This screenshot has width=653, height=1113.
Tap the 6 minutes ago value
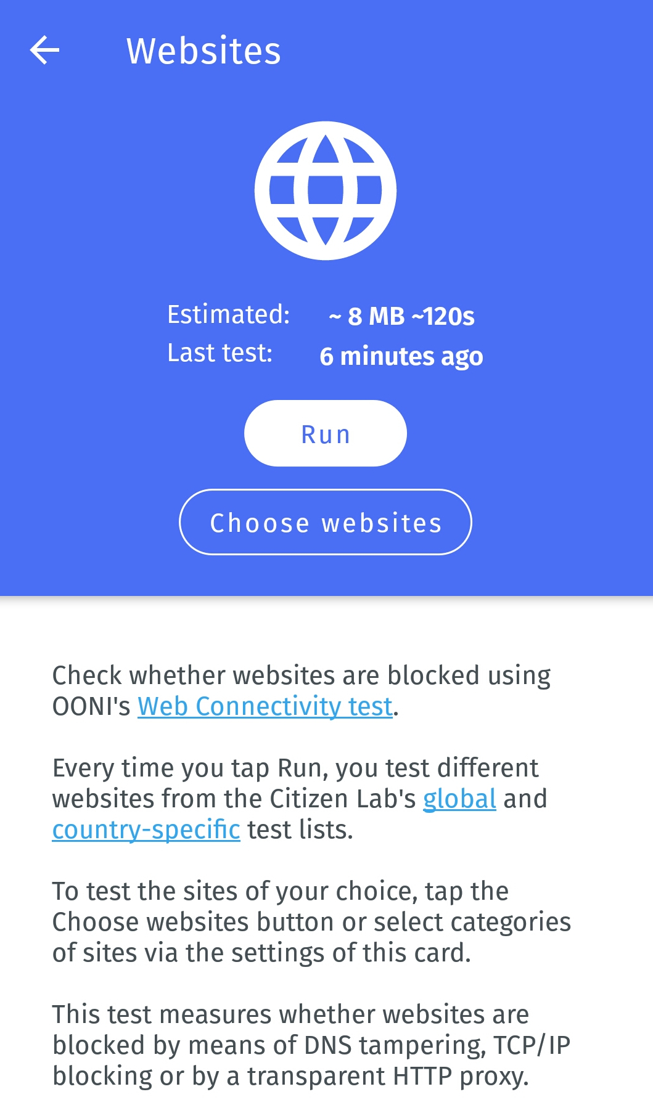[x=401, y=356]
